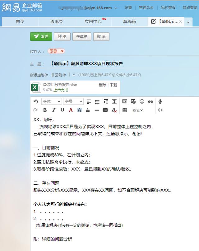This screenshot has height=251, width=199.
Task: Toggle bold formatting
Action: pyautogui.click(x=45, y=110)
